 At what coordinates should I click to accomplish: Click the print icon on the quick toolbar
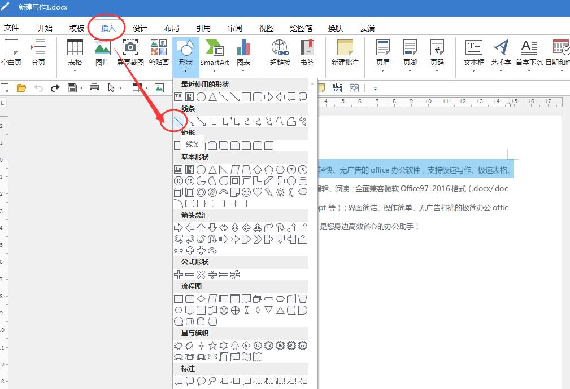coord(95,87)
